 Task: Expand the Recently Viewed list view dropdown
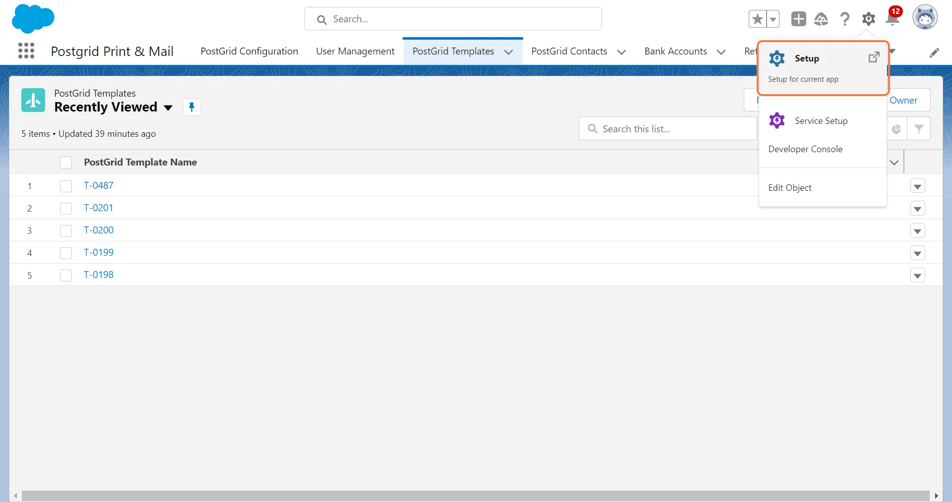coord(168,108)
